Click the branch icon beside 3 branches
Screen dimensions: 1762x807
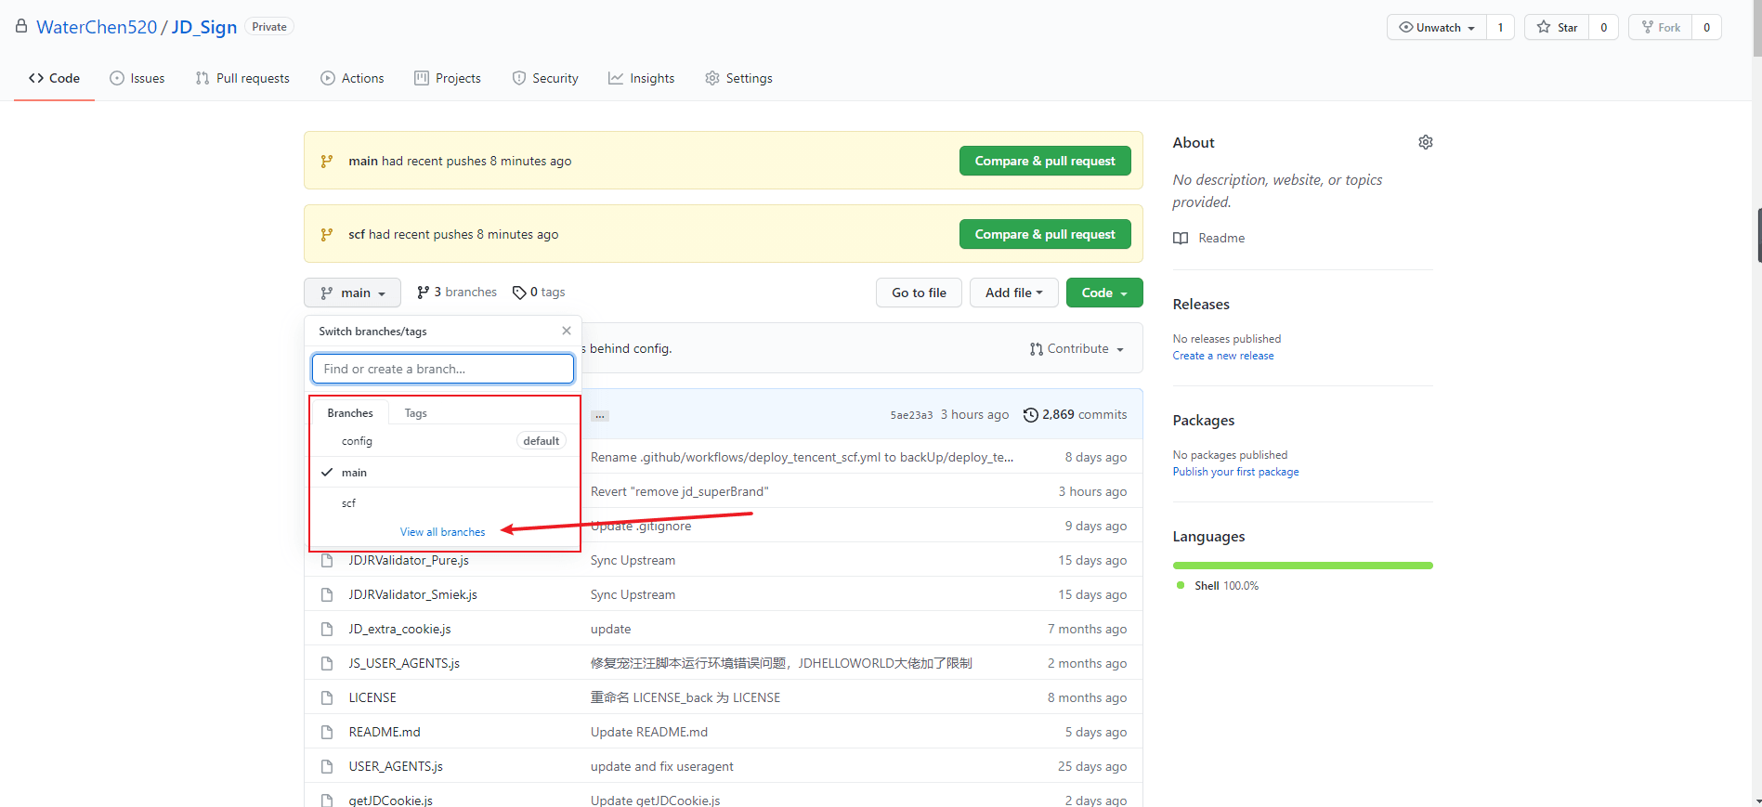(x=424, y=293)
